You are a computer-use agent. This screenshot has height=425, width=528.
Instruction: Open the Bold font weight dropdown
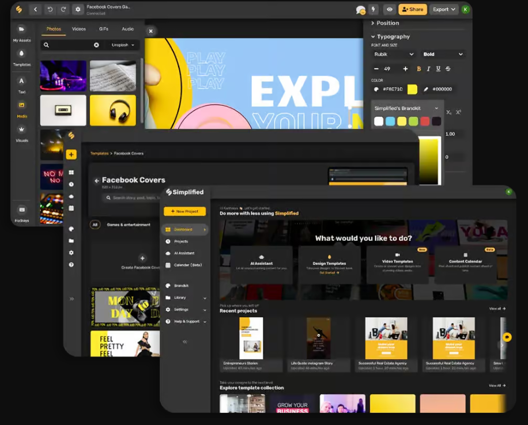tap(443, 54)
